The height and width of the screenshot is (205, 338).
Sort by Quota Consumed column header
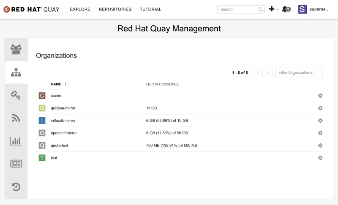click(x=163, y=84)
